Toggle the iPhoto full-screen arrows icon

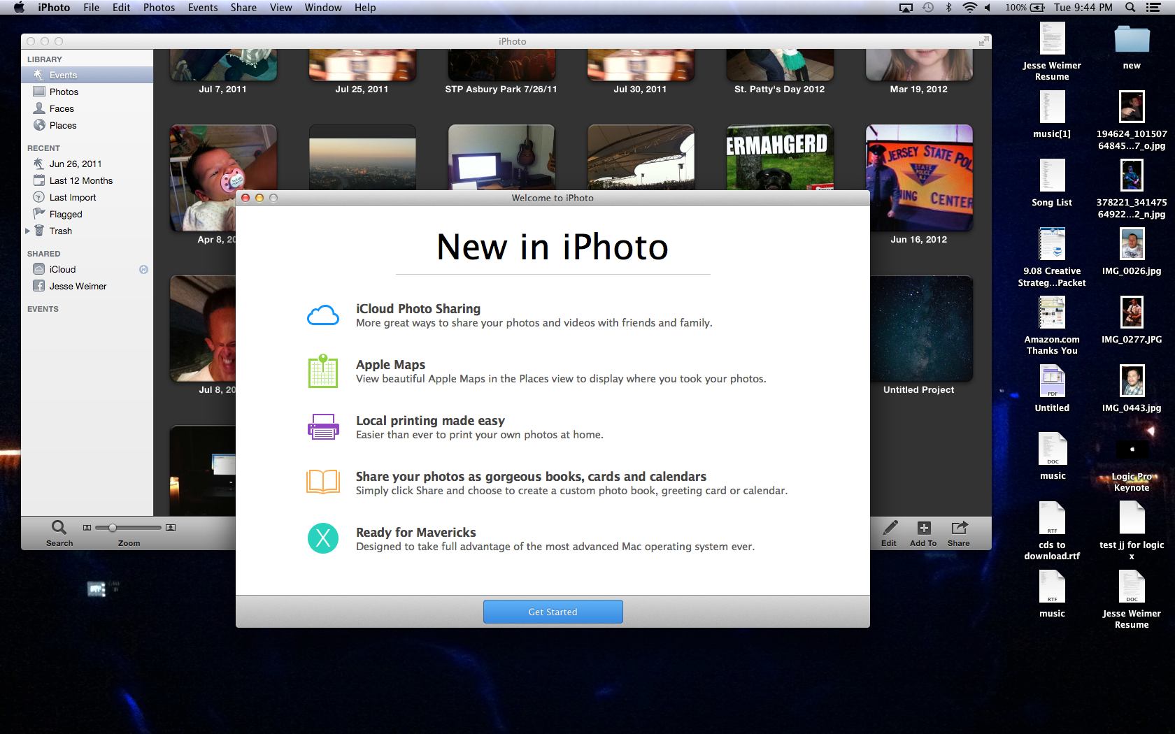[x=983, y=41]
